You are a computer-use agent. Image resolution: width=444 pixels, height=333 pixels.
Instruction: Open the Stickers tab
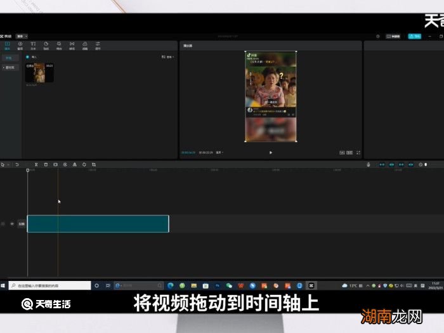[x=46, y=46]
